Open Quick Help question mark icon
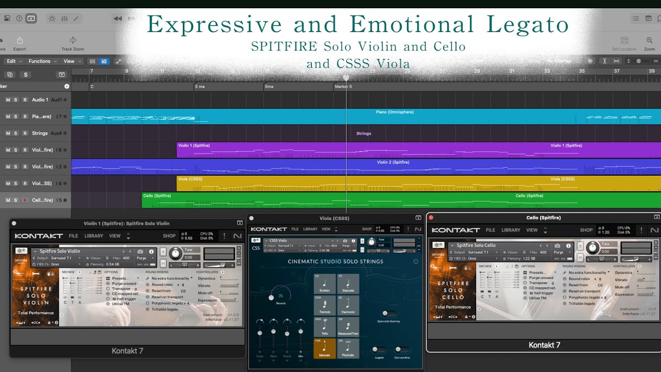The image size is (661, 372). click(x=19, y=18)
